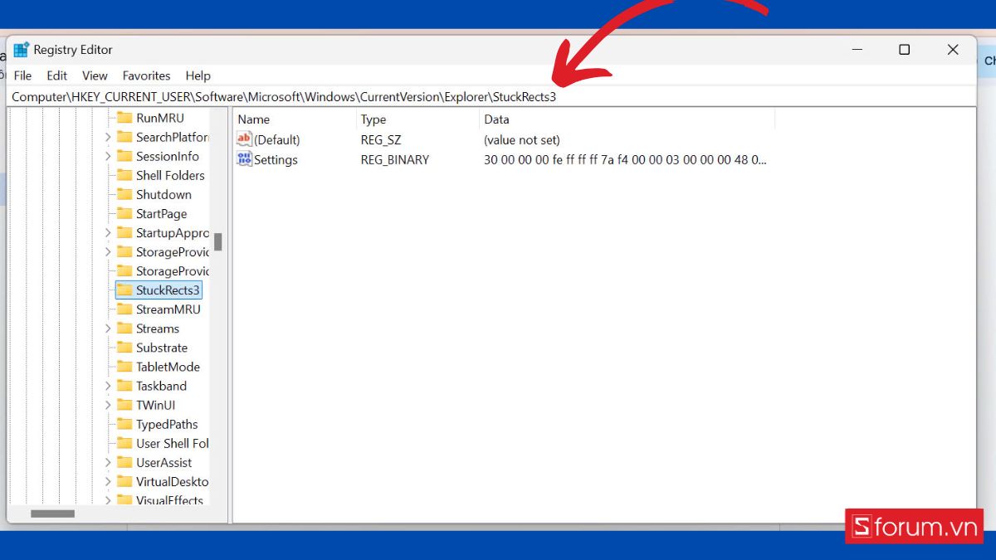This screenshot has width=996, height=560.
Task: Select the Settings value name
Action: tap(276, 159)
